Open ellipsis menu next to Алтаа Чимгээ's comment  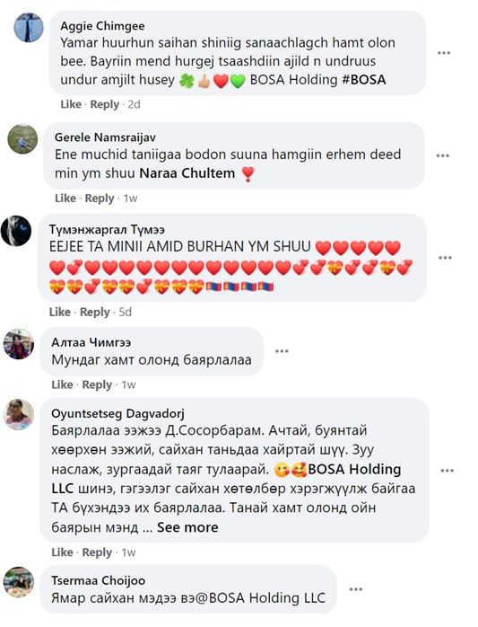tap(282, 351)
